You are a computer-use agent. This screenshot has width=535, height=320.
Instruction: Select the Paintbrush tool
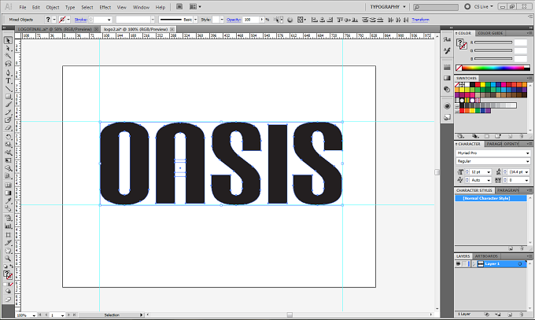8,105
